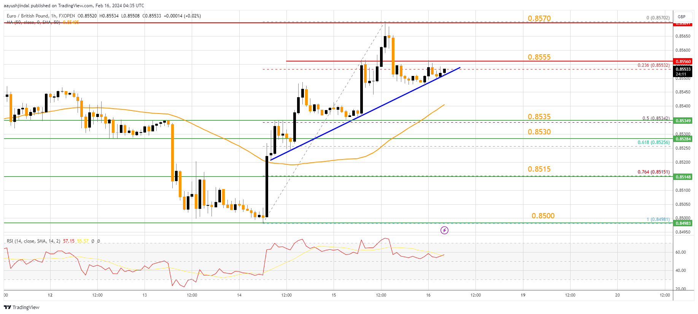The width and height of the screenshot is (698, 314).
Task: Click the 0.85100 price axis label
Action: point(682,191)
